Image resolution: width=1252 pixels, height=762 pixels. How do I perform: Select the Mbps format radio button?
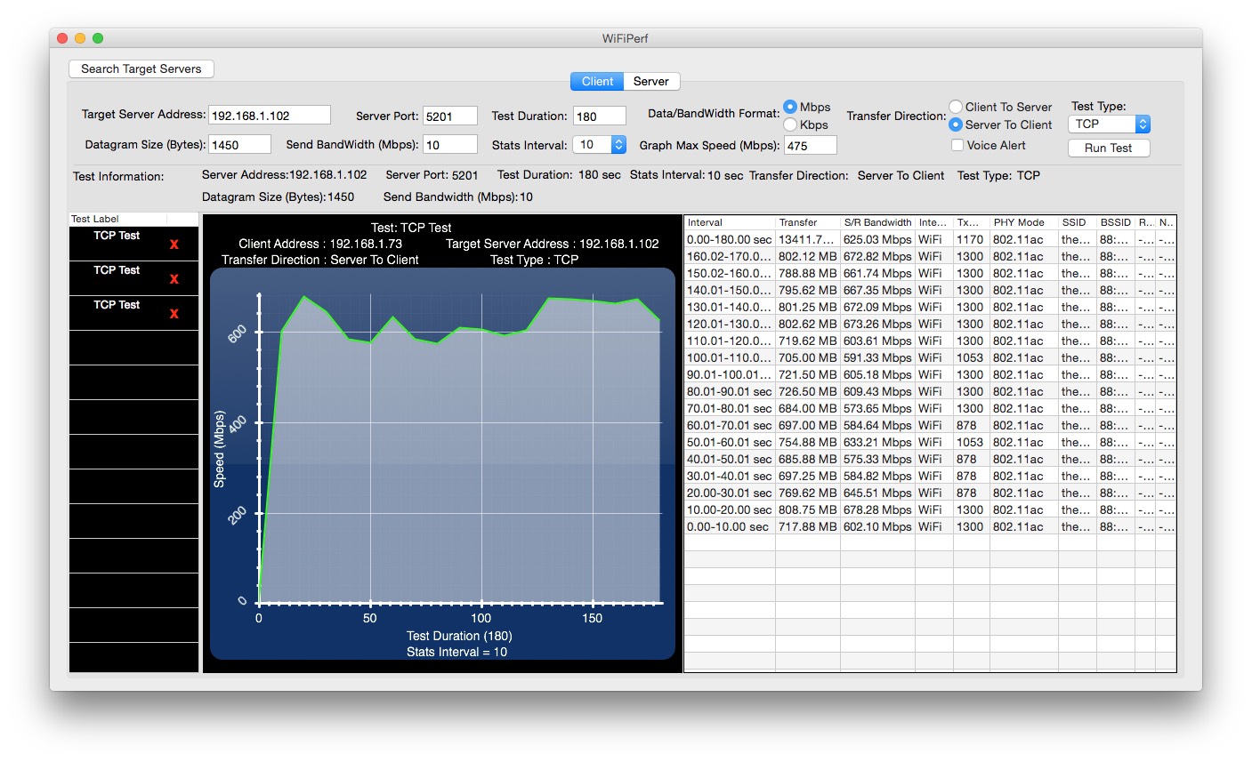click(790, 107)
